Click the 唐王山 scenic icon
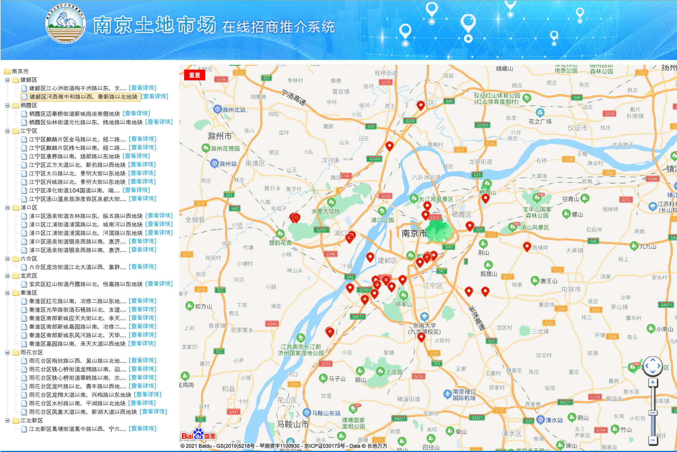This screenshot has height=452, width=677. coord(535,281)
